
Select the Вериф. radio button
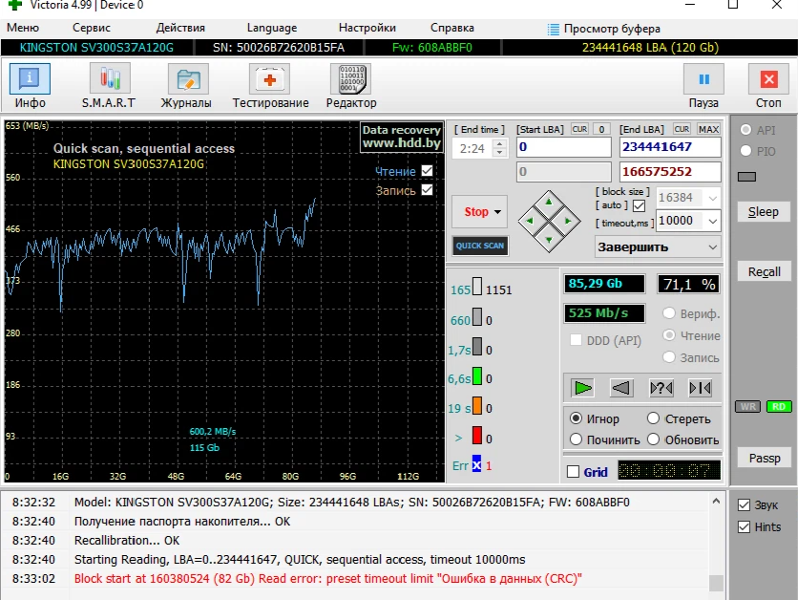pyautogui.click(x=669, y=313)
